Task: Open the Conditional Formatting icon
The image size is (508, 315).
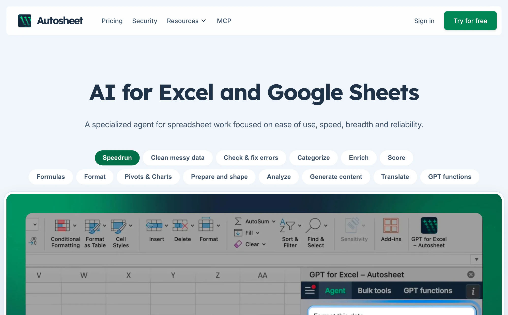Action: click(x=62, y=225)
